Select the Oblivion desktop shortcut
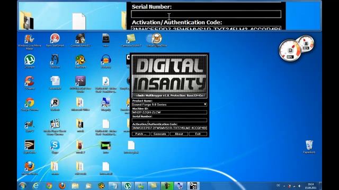This screenshot has height=190, width=339. [55, 61]
